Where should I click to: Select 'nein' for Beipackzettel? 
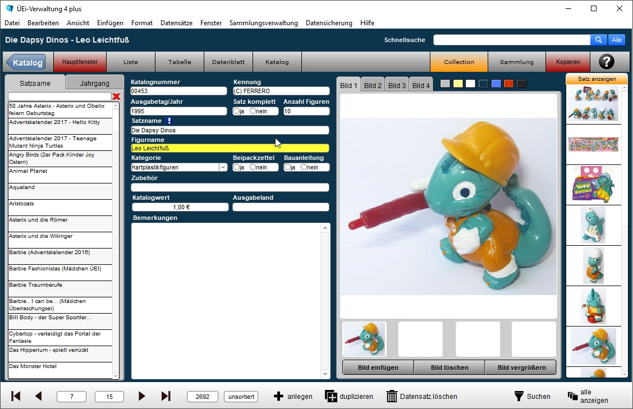(253, 167)
